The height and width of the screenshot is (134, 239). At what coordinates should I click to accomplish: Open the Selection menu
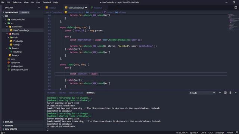pos(17,3)
